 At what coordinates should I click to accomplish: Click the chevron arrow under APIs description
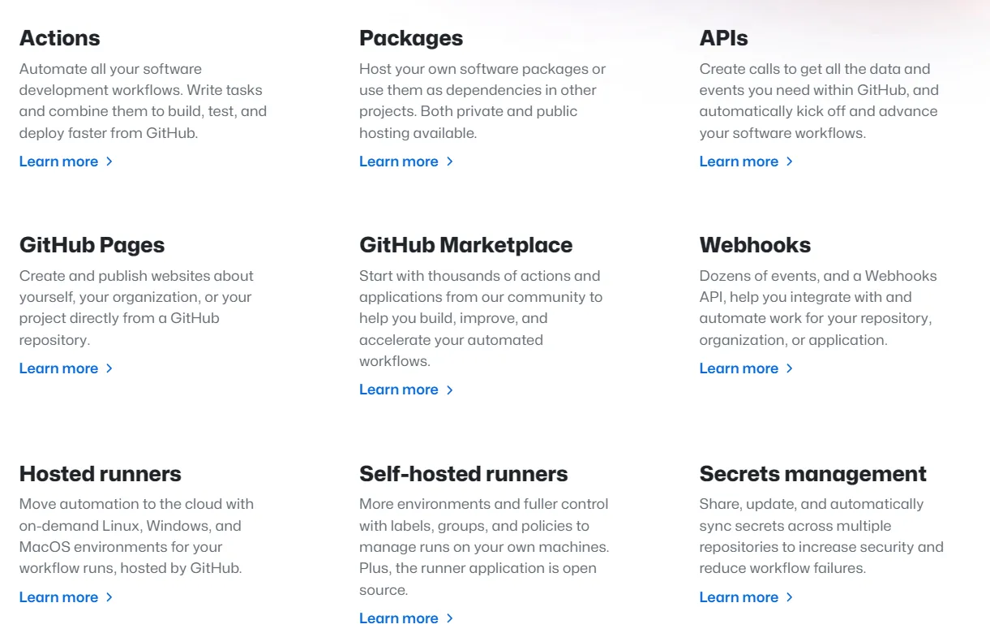pyautogui.click(x=790, y=161)
